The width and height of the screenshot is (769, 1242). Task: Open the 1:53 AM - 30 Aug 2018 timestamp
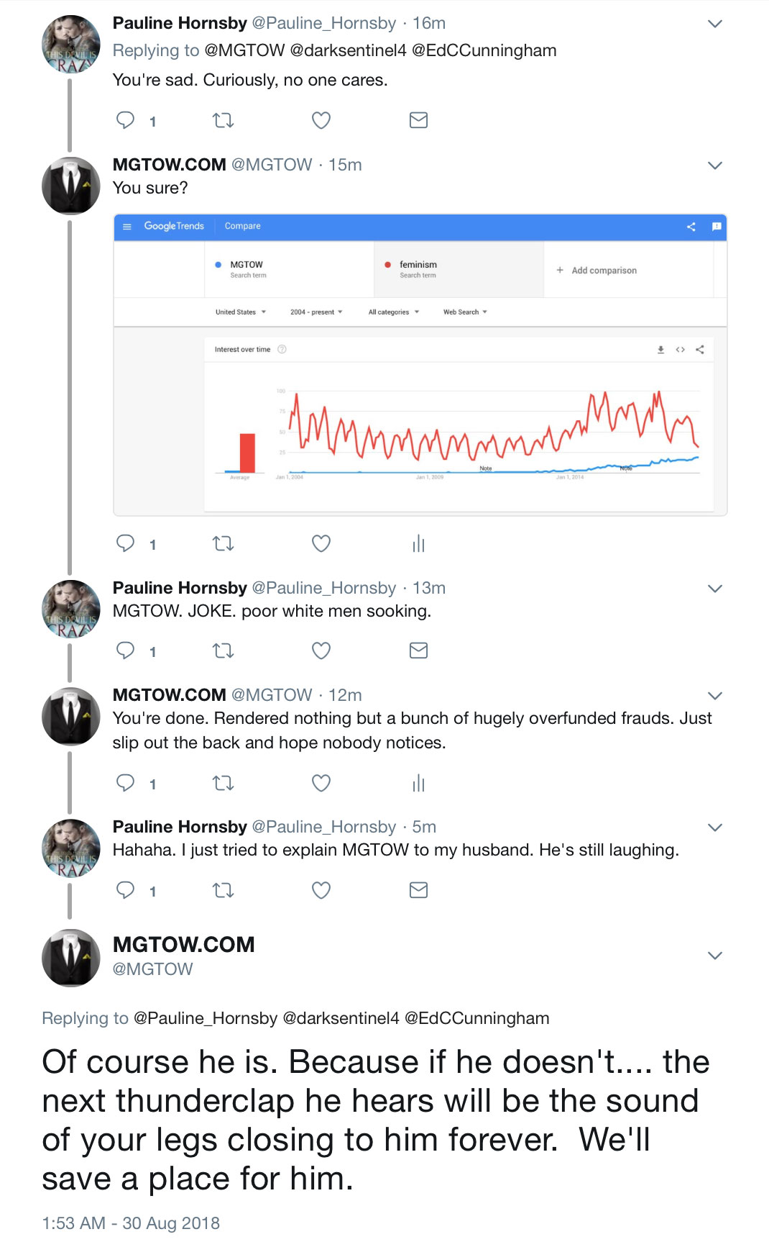[131, 1223]
